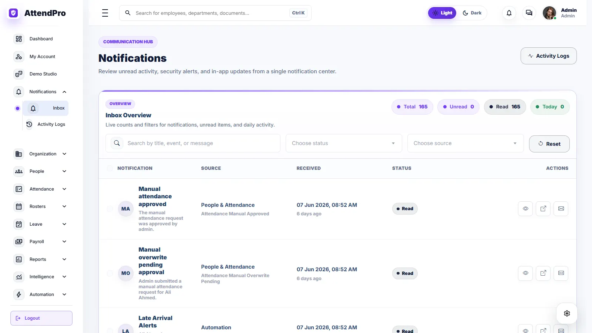Click the Automation lightning icon

pos(19,295)
